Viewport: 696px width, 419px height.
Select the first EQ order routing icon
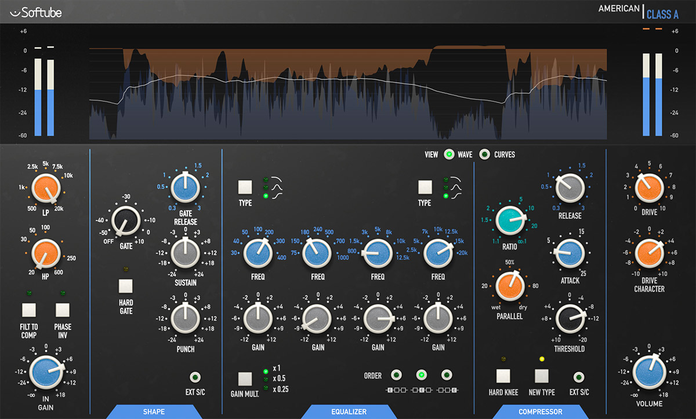(396, 375)
